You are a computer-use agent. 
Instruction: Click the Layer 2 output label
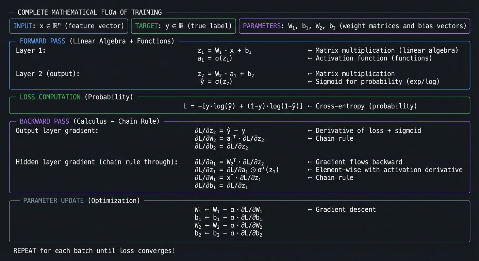click(48, 74)
